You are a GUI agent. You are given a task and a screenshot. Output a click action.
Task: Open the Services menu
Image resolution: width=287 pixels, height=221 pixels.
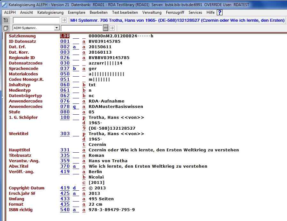click(195, 12)
